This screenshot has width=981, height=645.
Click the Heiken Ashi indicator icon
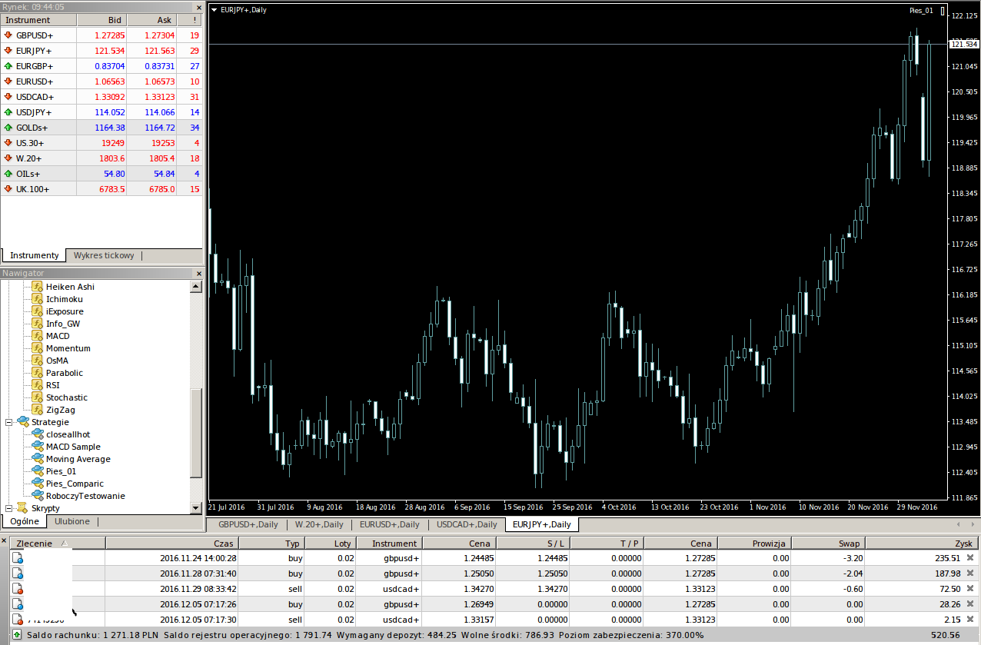click(37, 287)
